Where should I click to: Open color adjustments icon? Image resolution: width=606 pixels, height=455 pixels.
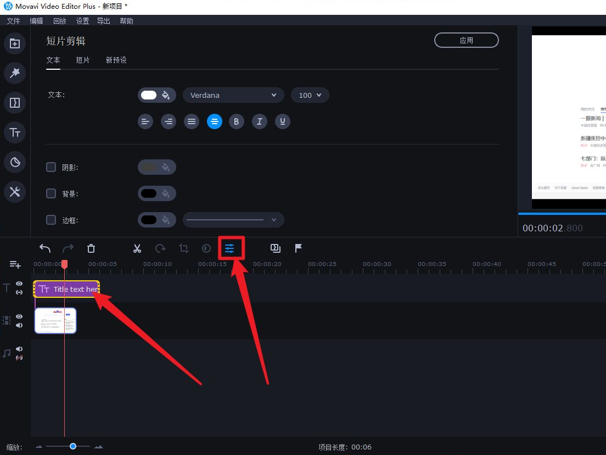pyautogui.click(x=206, y=248)
